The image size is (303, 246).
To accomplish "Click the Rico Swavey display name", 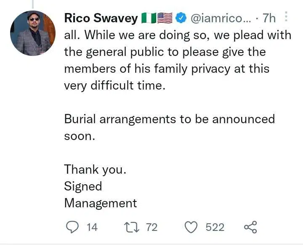I will click(101, 19).
